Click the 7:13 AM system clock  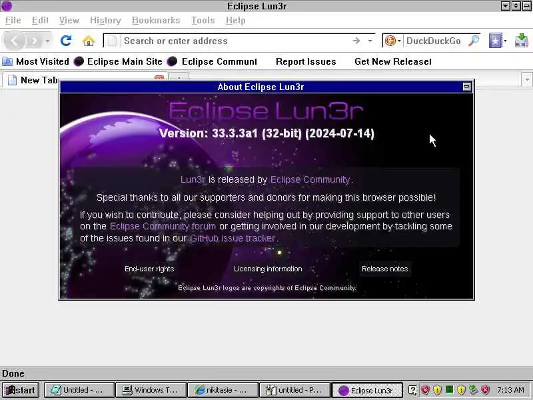(510, 390)
